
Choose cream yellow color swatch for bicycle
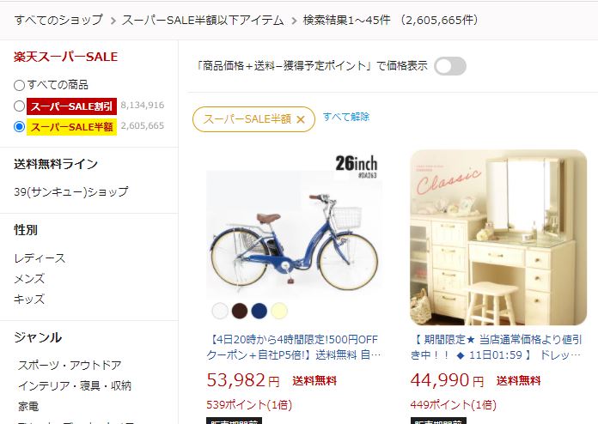tap(279, 311)
